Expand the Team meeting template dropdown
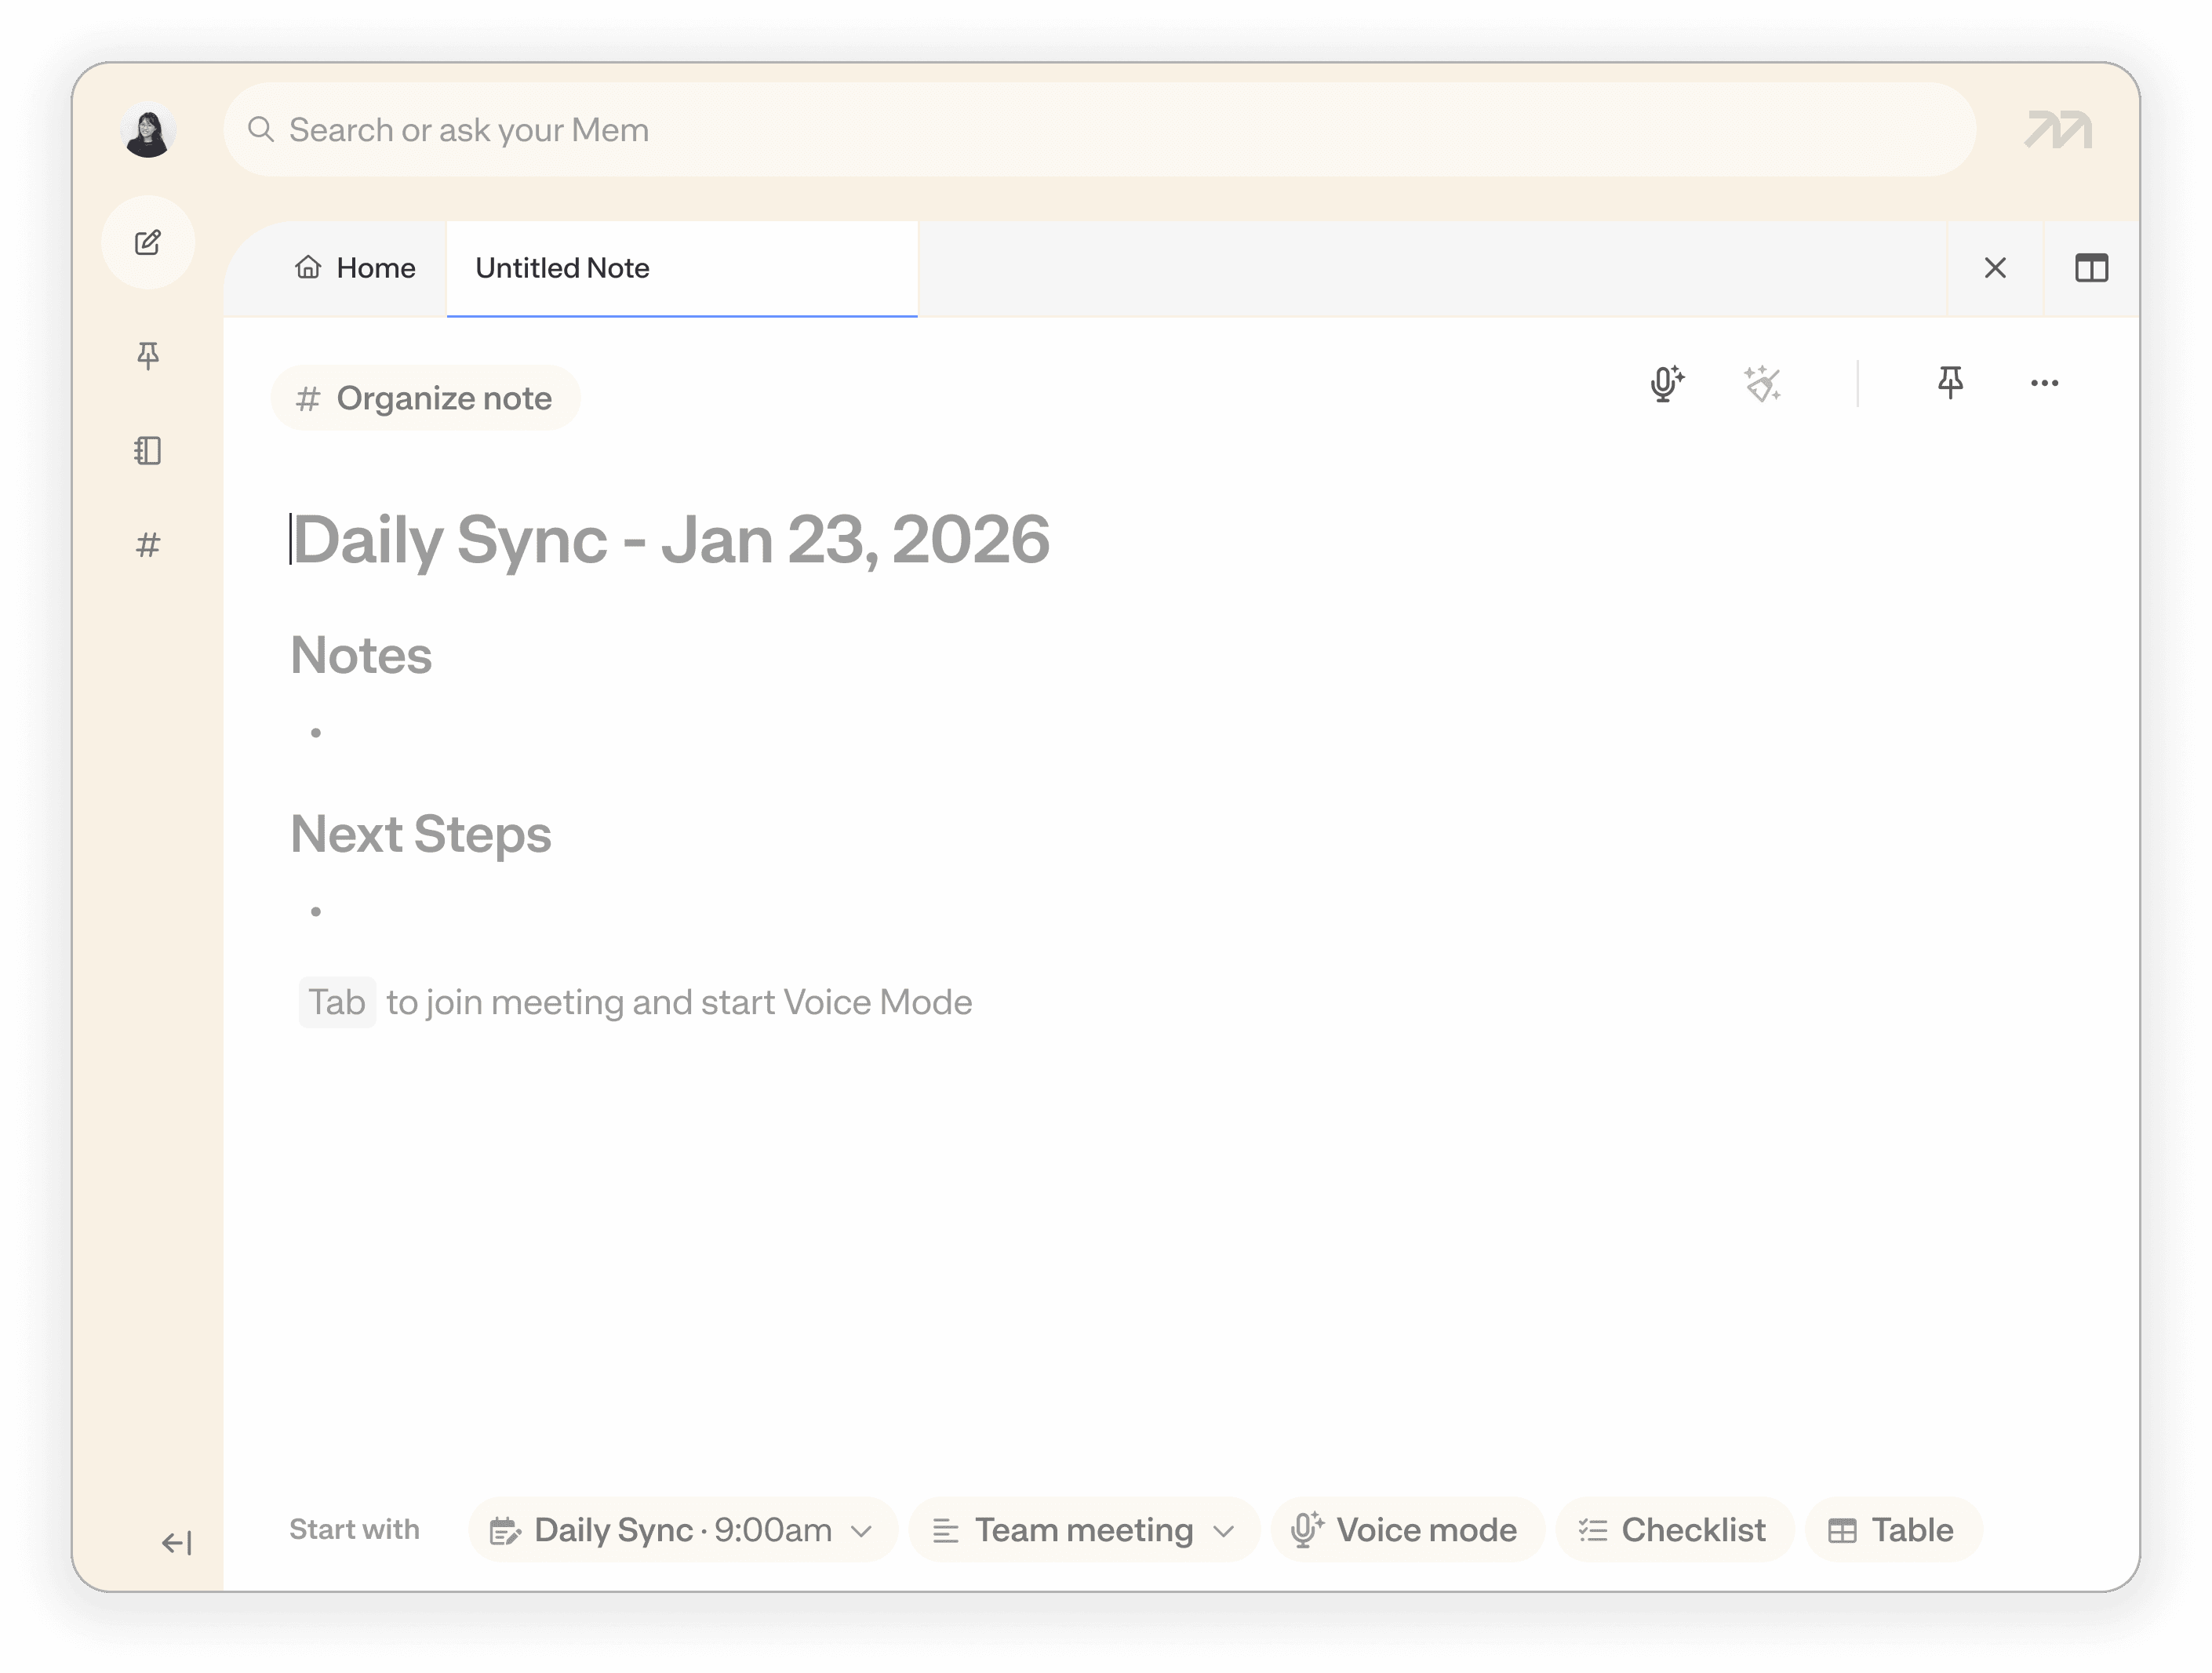This screenshot has width=2212, height=1673. (x=1223, y=1531)
